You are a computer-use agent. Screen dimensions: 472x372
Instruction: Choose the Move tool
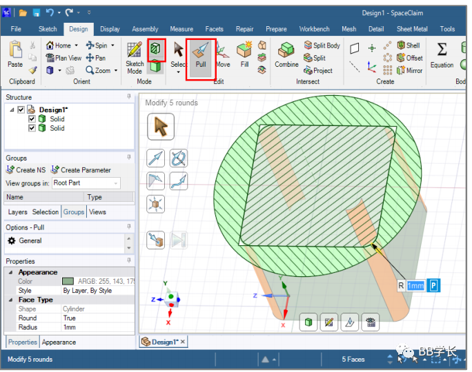click(223, 56)
